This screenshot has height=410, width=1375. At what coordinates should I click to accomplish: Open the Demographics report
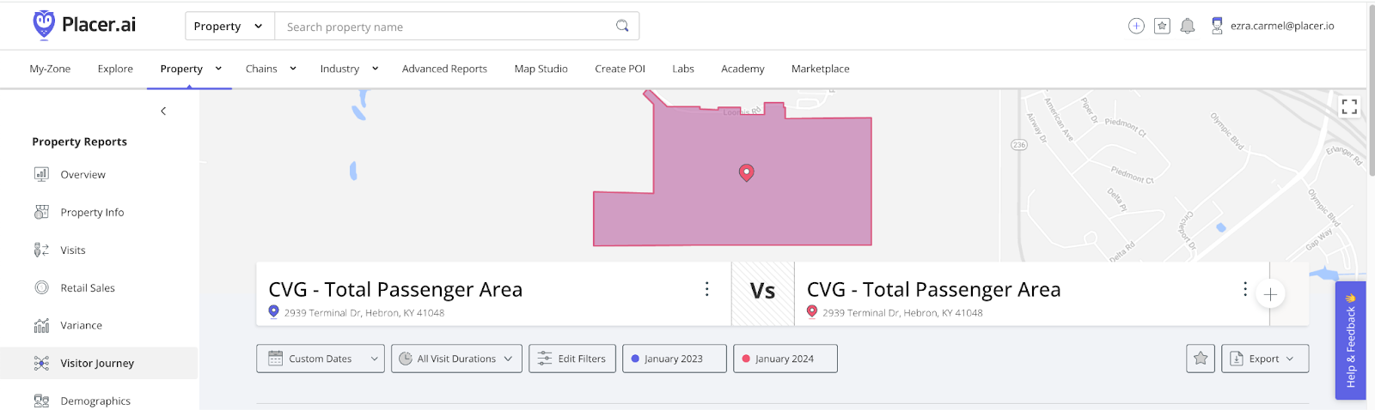coord(95,401)
